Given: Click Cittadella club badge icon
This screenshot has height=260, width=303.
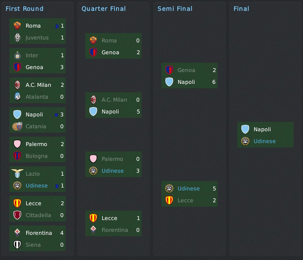Looking at the screenshot, I should 17,215.
